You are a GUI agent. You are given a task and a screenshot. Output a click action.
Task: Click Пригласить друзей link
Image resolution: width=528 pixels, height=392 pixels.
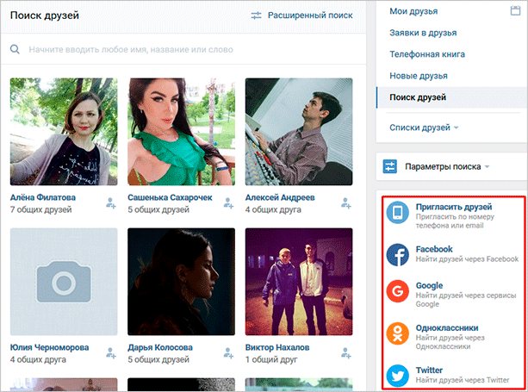(454, 207)
